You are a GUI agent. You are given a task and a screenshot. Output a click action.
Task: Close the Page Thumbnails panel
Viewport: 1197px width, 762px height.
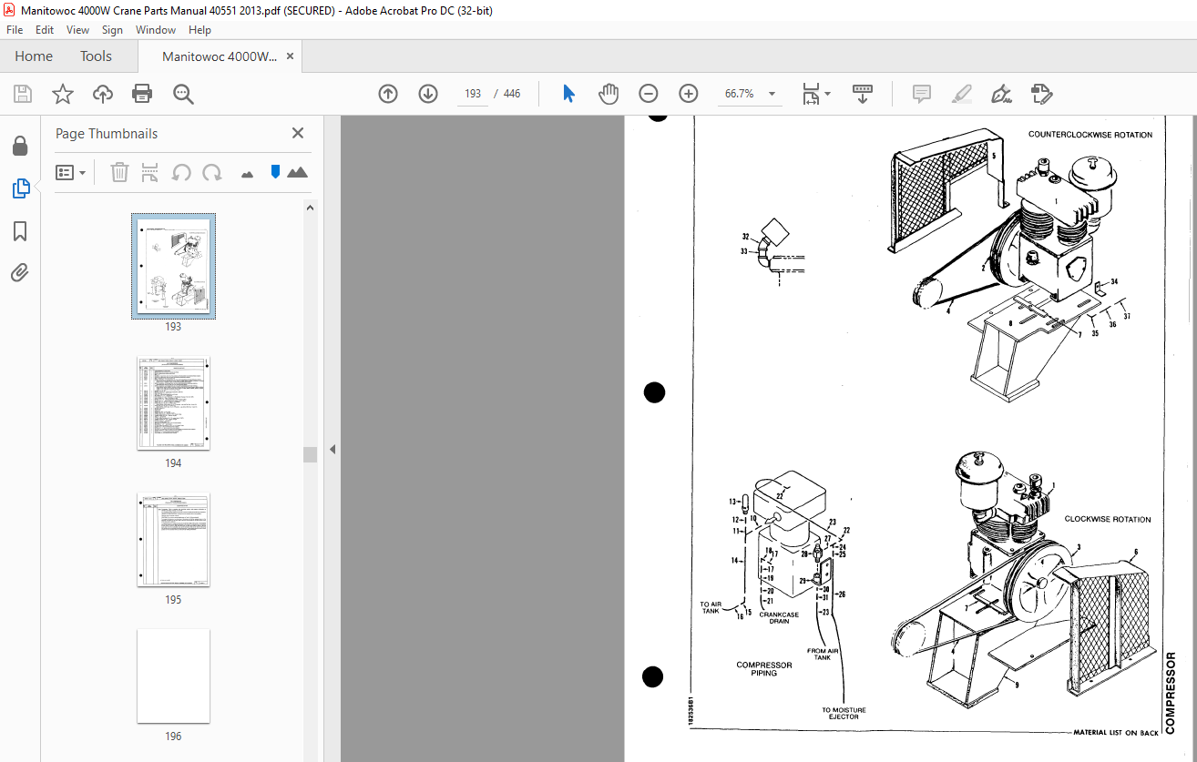point(298,133)
